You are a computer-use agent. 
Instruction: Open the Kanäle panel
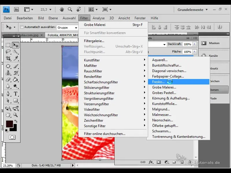(213, 56)
